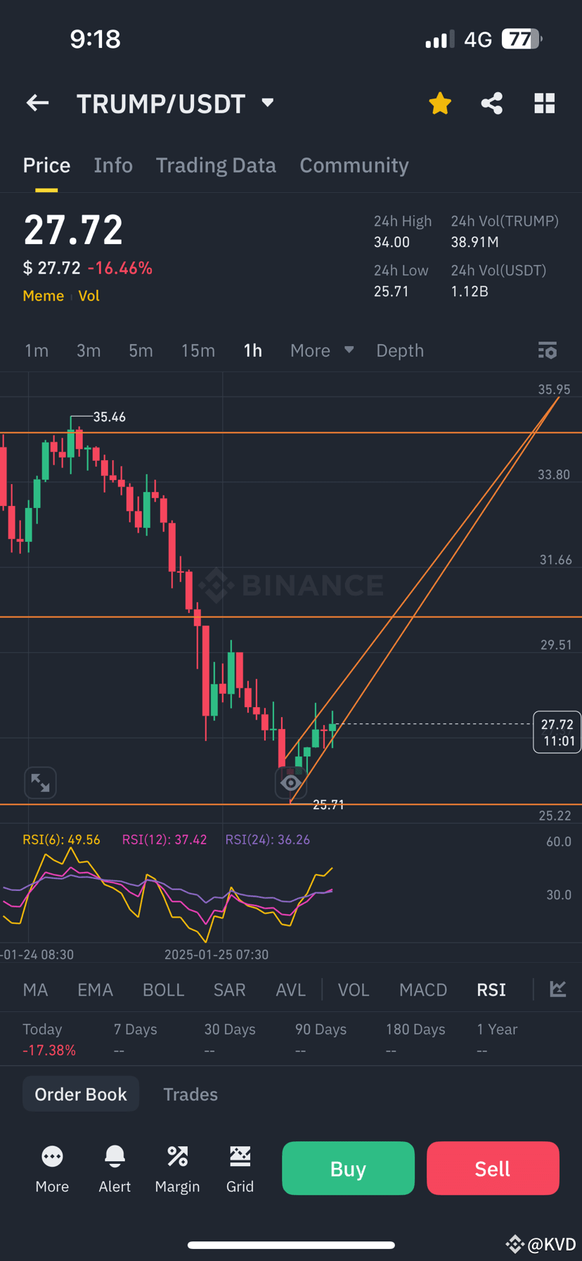Enable the SAR indicator
Viewport: 582px width, 1261px height.
229,990
